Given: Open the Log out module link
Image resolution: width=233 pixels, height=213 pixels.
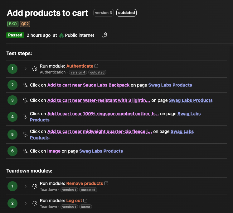Looking at the screenshot, I should (x=74, y=201).
